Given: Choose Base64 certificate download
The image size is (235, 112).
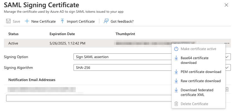Looking at the screenshot, I should 199,60.
